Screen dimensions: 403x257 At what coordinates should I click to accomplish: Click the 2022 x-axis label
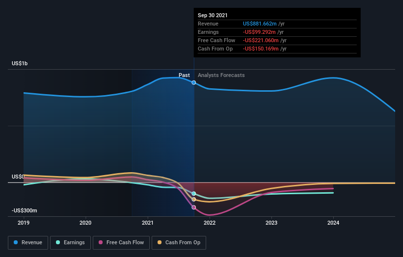click(x=210, y=223)
